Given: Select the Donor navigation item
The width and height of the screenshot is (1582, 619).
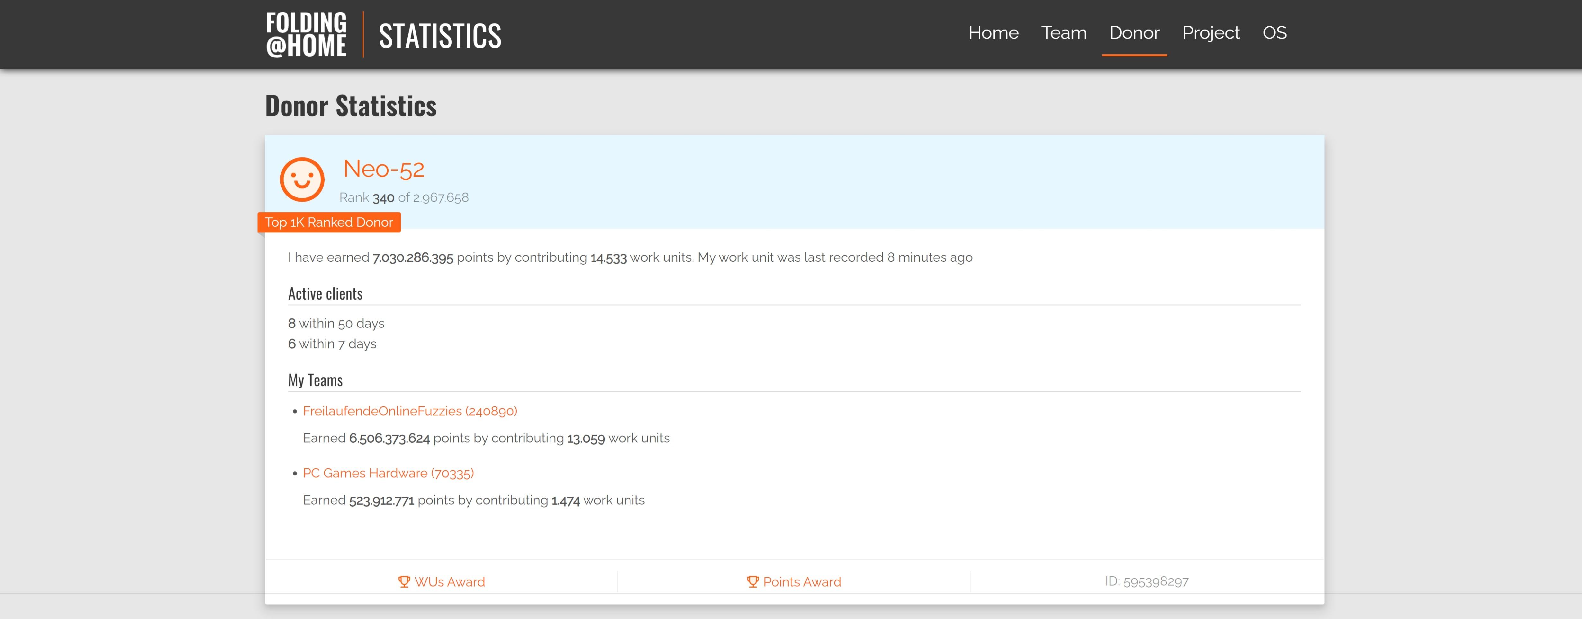Looking at the screenshot, I should click(1134, 32).
